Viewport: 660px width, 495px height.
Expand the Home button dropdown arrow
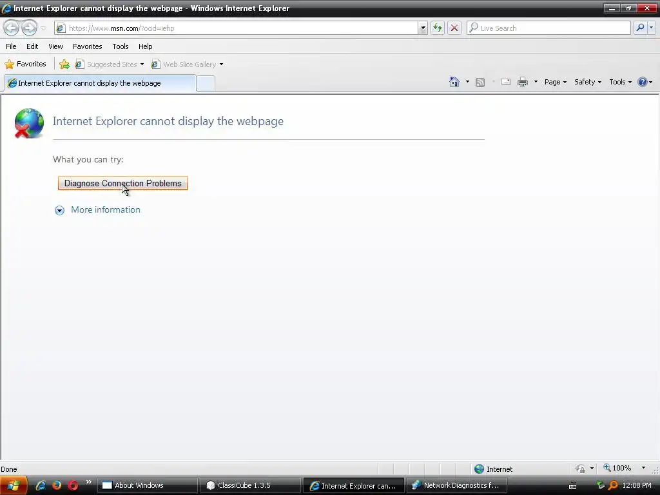(x=467, y=82)
